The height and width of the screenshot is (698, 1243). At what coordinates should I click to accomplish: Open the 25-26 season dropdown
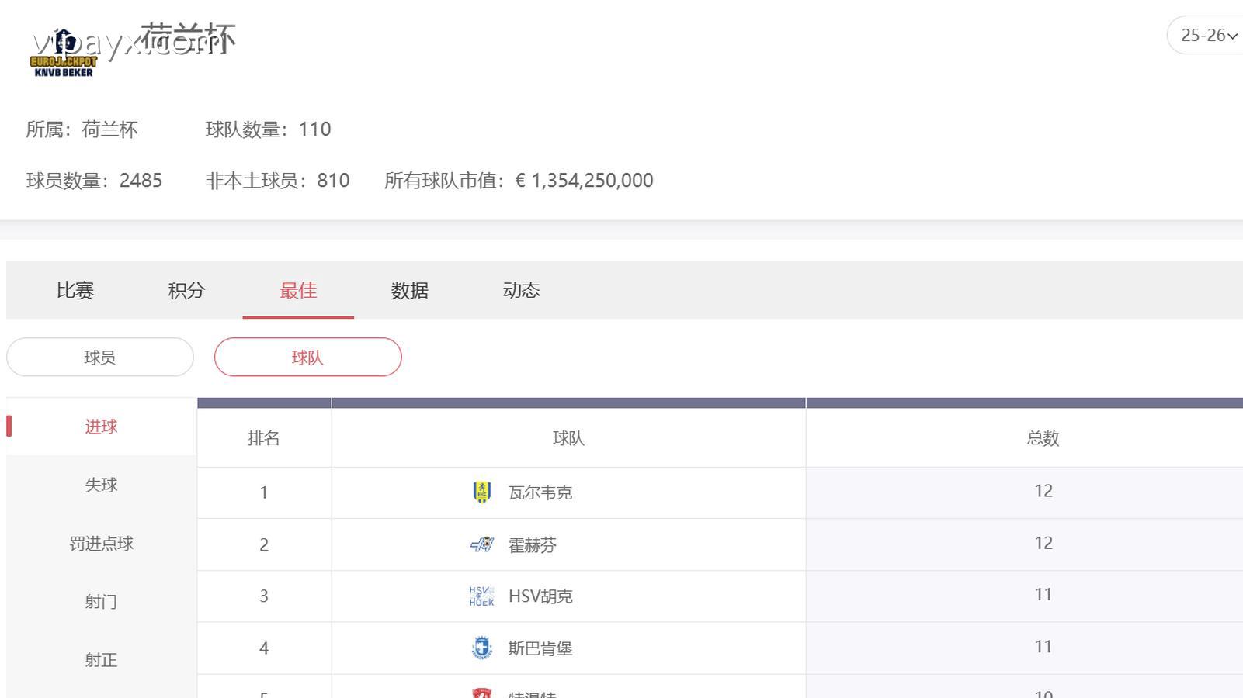click(x=1203, y=35)
